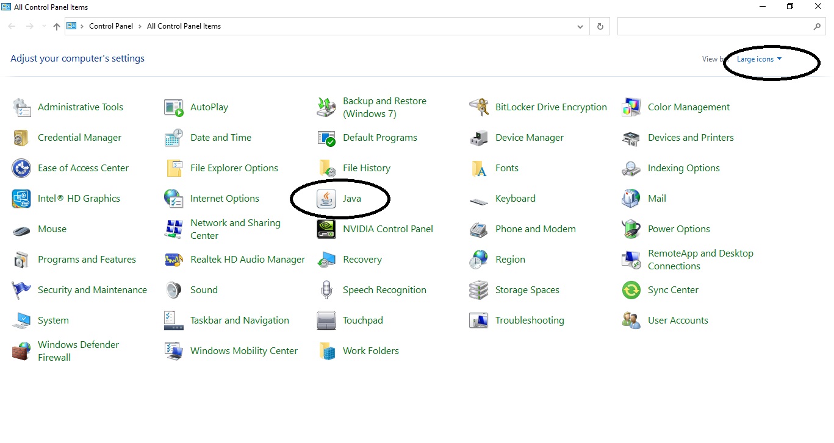Click the Color Management icon
The height and width of the screenshot is (443, 834).
click(x=631, y=107)
